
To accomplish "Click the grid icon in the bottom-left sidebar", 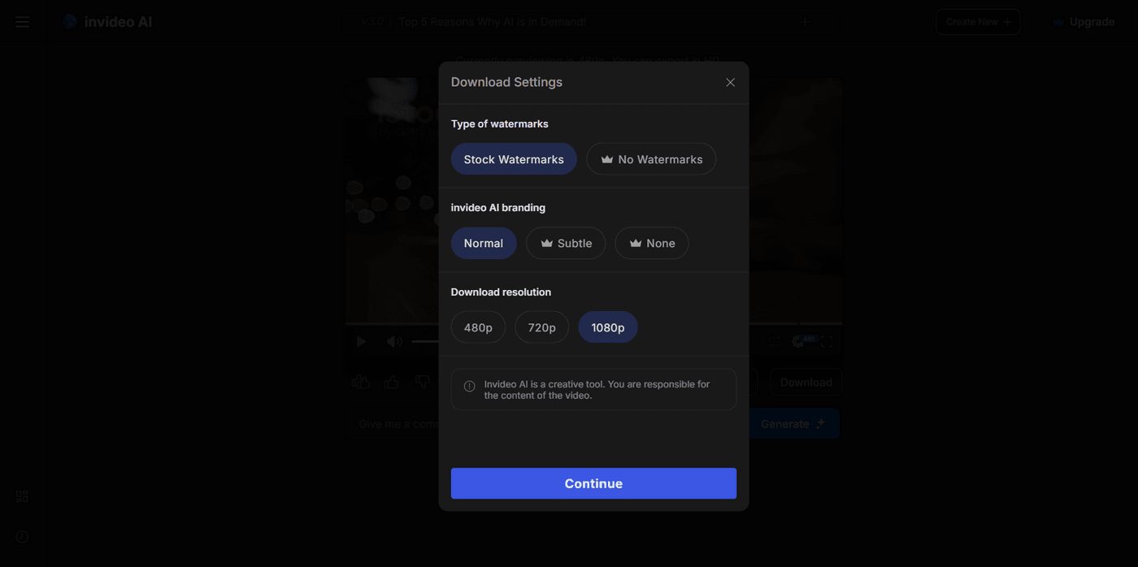I will tap(22, 496).
